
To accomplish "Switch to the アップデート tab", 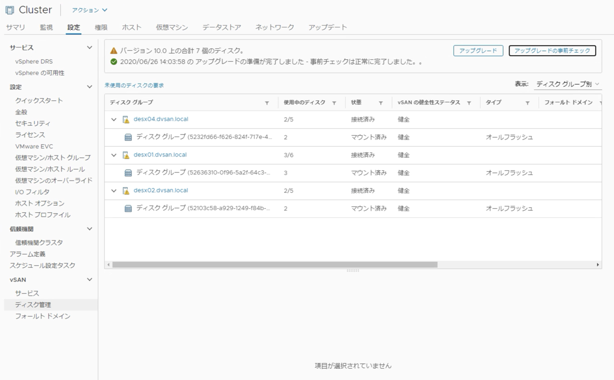I will coord(327,27).
